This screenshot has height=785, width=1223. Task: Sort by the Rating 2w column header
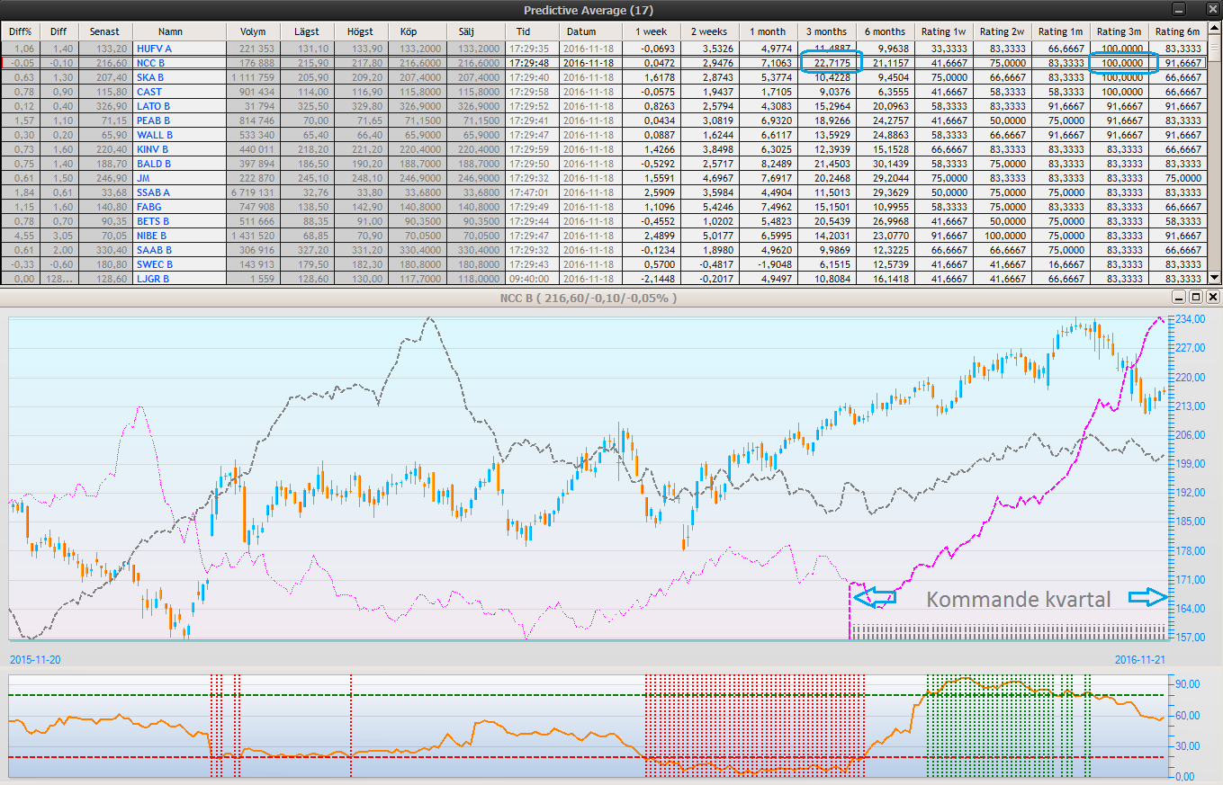click(x=1002, y=31)
